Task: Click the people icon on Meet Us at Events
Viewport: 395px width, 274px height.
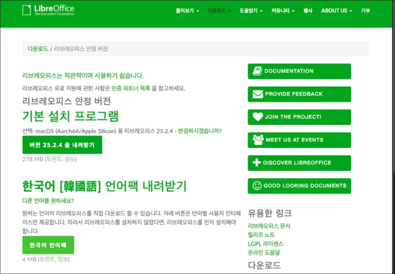Action: [x=258, y=140]
